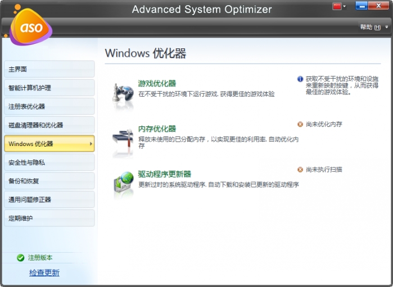Click the 注册版本 status text
The width and height of the screenshot is (393, 287).
coord(40,257)
